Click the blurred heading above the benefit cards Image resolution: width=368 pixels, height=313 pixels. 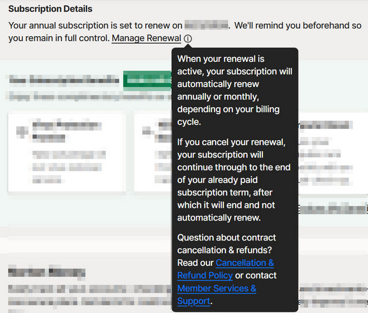[64, 80]
